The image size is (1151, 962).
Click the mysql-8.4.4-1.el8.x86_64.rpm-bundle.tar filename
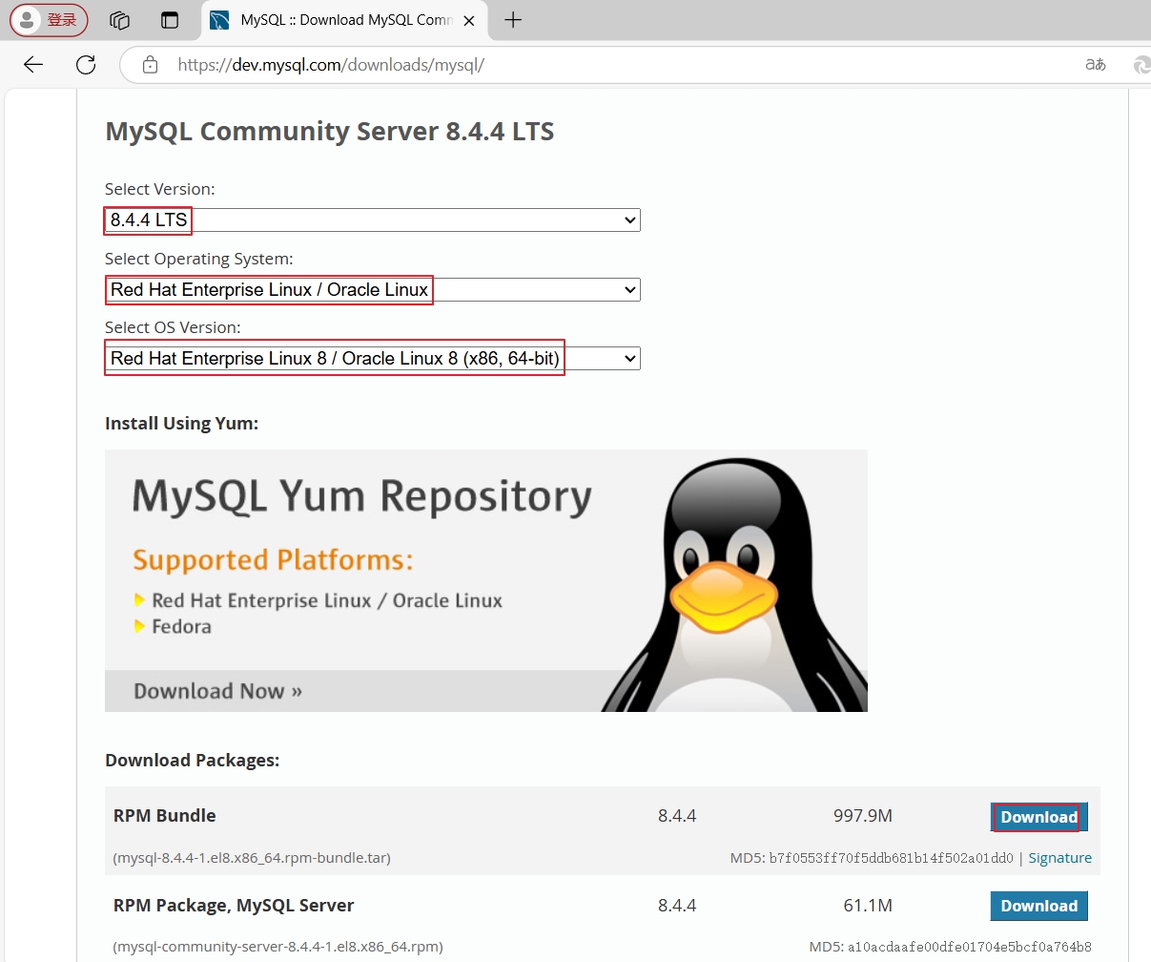coord(252,858)
